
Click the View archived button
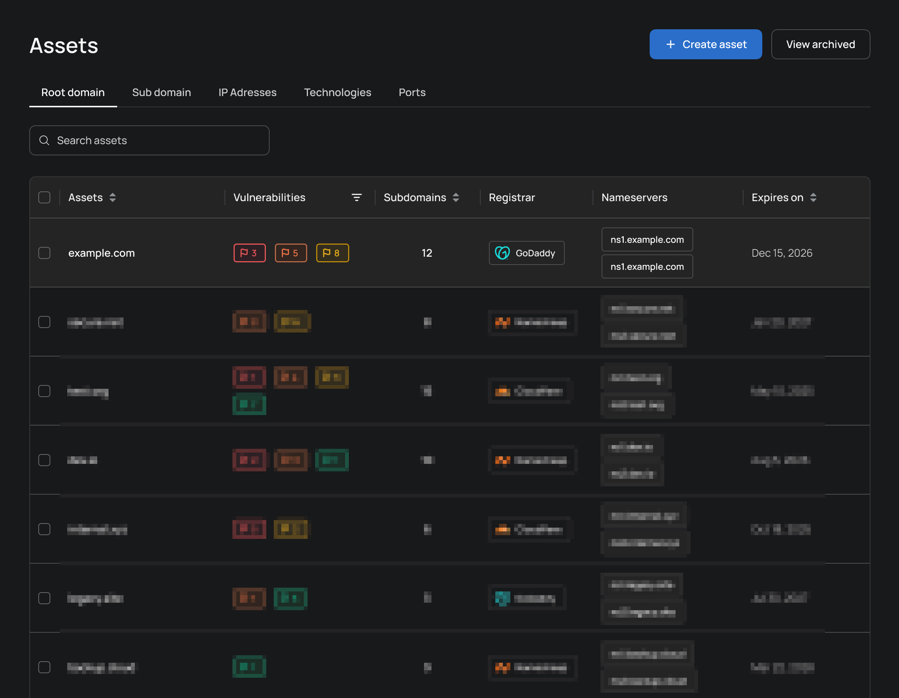[x=820, y=44]
